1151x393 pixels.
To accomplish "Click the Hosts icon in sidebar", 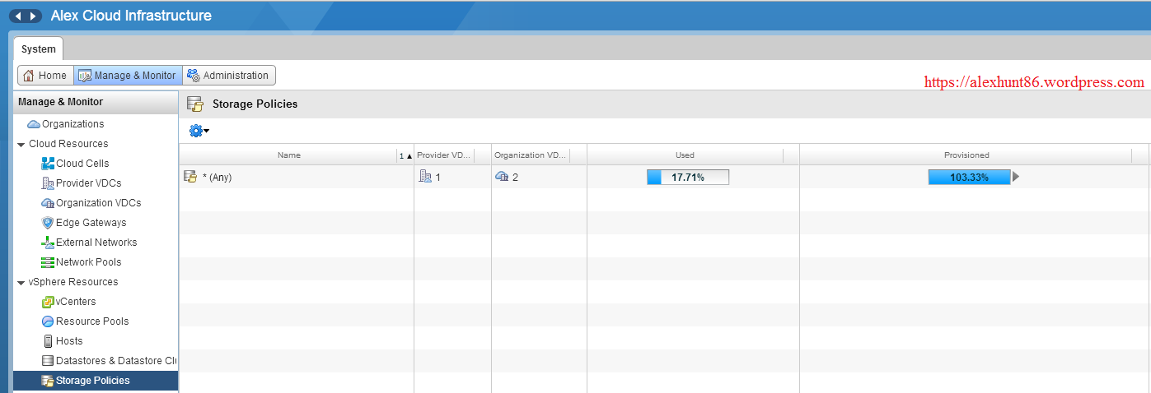I will click(x=48, y=341).
